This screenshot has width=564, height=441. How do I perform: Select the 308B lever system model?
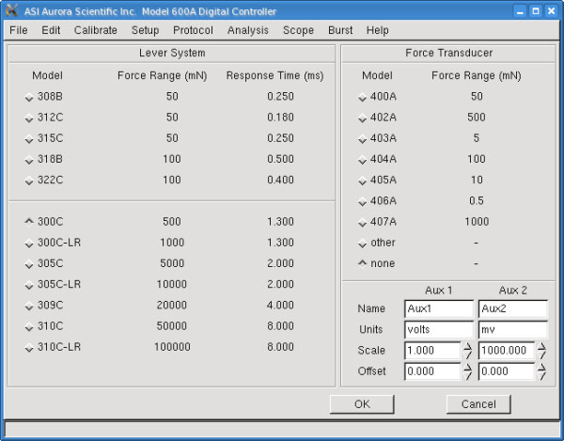pos(29,98)
